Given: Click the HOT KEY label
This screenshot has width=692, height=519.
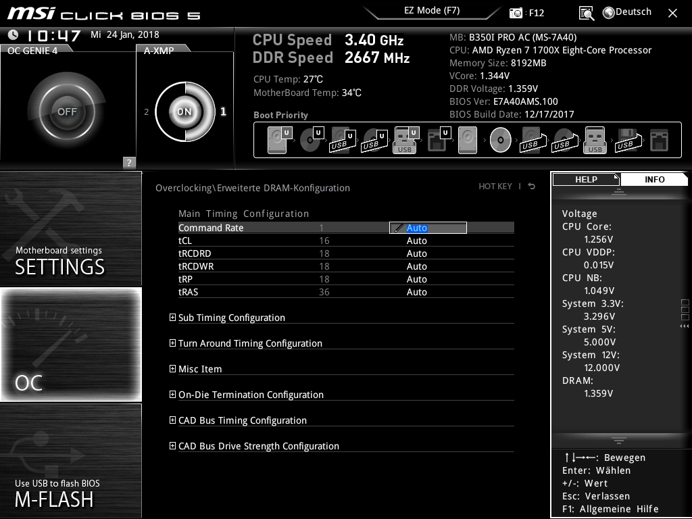Looking at the screenshot, I should pos(495,187).
